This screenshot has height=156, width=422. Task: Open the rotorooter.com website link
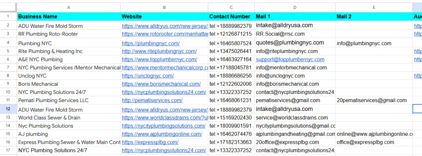pos(165,34)
